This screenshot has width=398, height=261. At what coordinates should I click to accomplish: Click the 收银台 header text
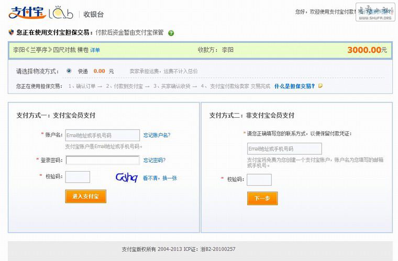[x=93, y=15]
